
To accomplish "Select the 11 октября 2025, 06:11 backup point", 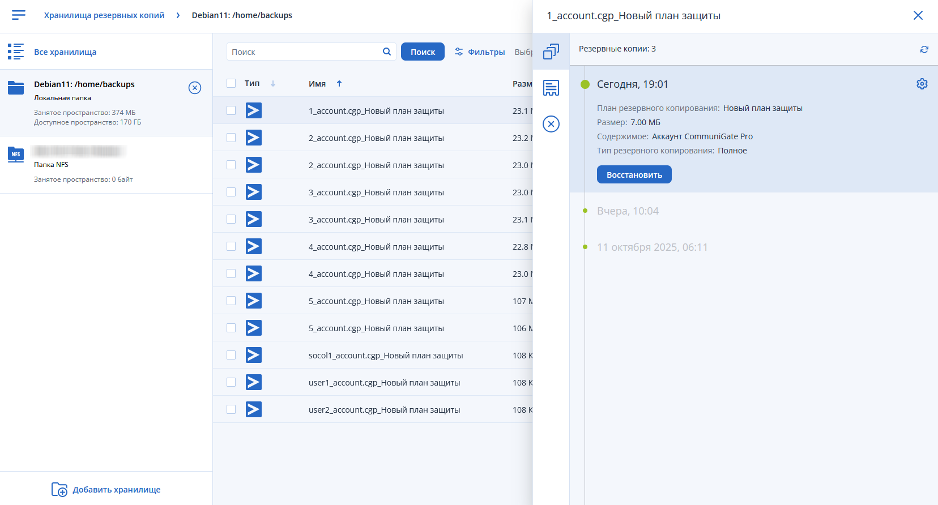I will (653, 247).
